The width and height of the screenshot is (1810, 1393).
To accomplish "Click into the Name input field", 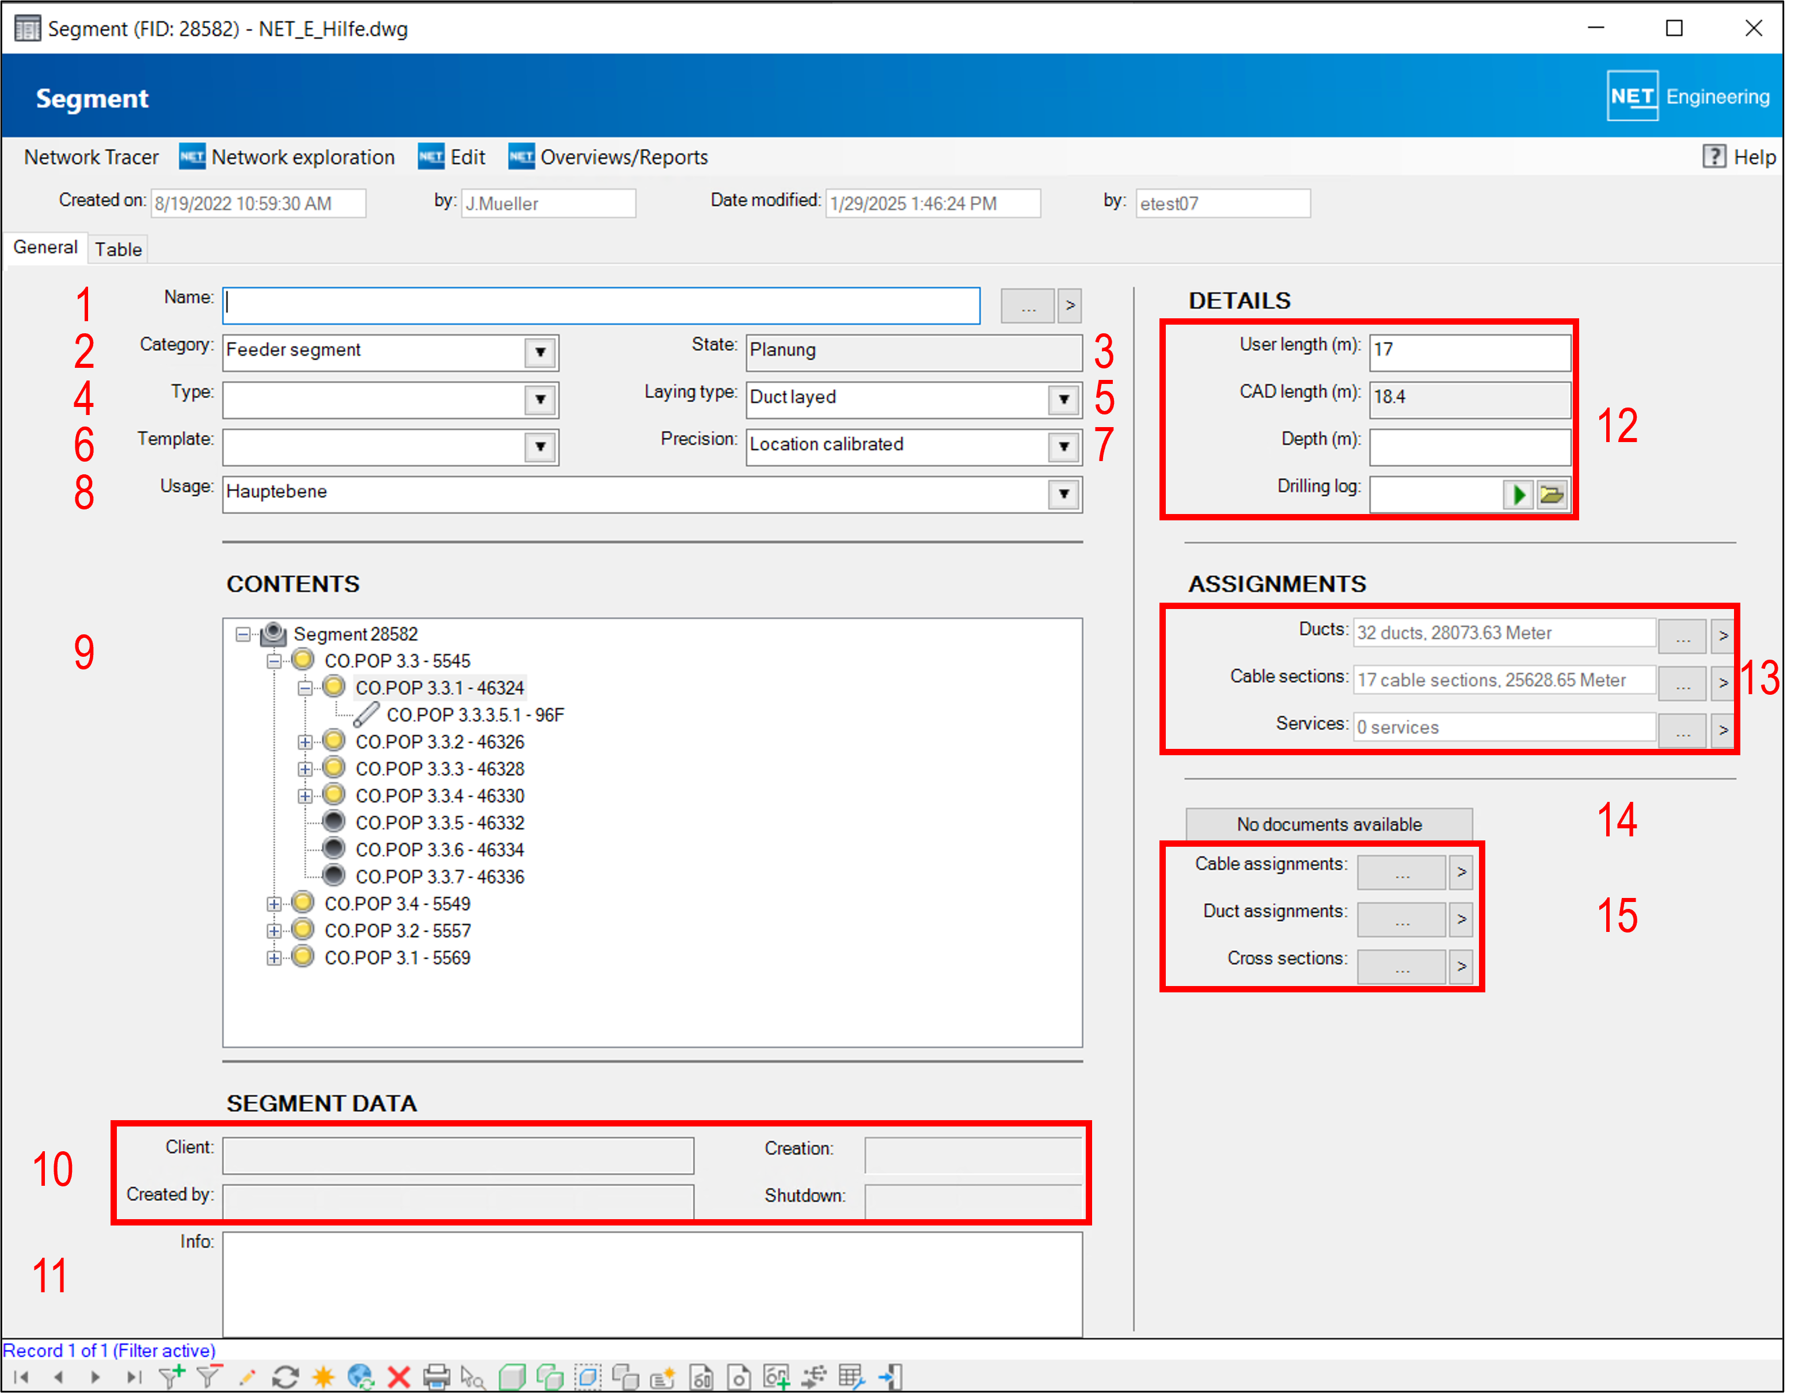I will [x=602, y=306].
